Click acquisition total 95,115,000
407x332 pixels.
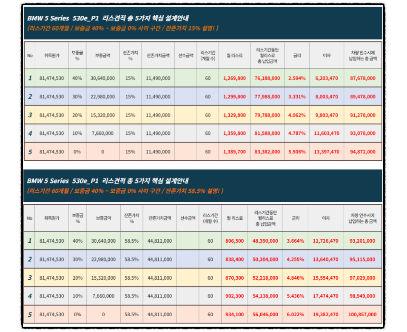click(362, 259)
